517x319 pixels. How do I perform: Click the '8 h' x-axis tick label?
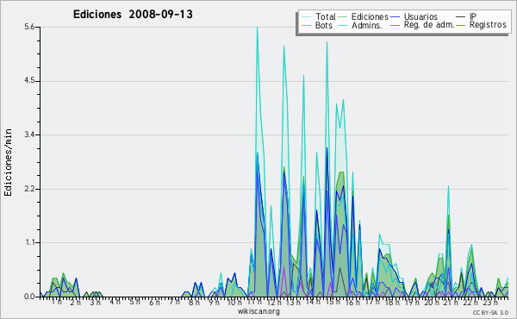point(194,302)
